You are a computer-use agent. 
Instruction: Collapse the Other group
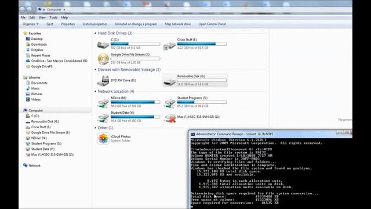coord(95,128)
